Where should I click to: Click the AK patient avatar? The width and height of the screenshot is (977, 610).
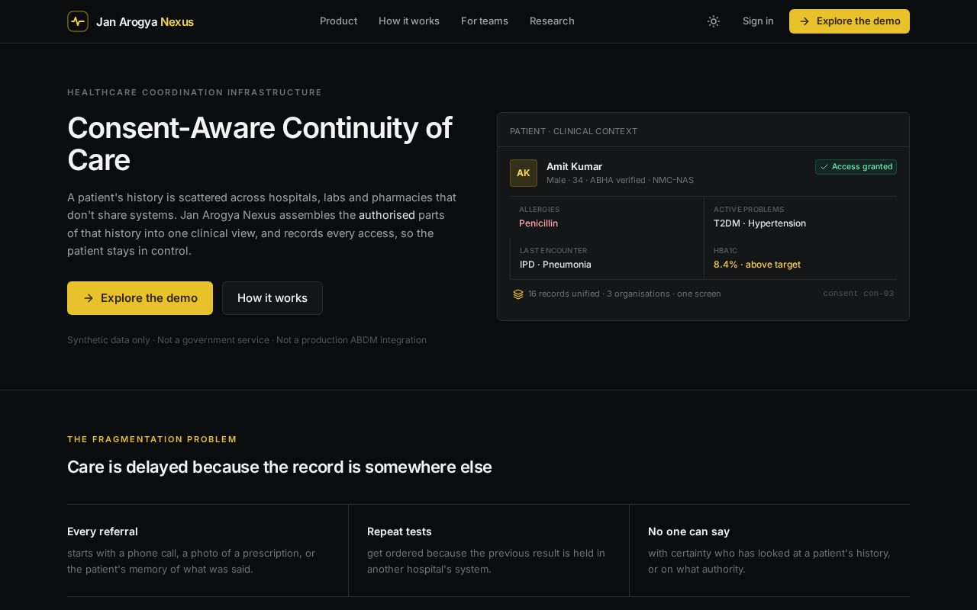(524, 173)
